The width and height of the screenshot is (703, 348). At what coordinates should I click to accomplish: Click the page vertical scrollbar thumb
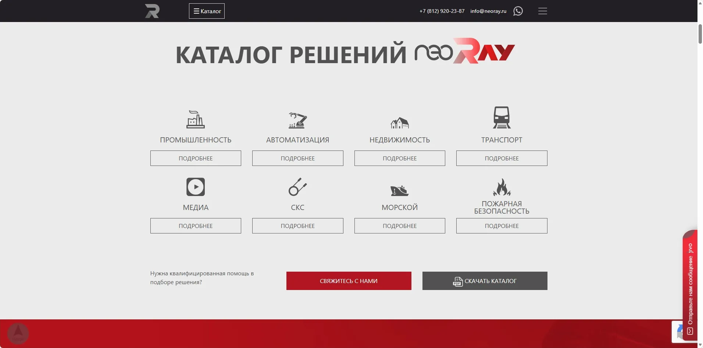tap(700, 34)
